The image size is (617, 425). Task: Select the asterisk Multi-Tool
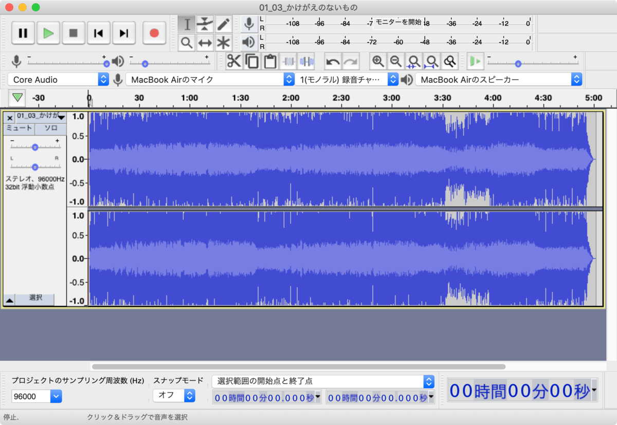(x=223, y=43)
